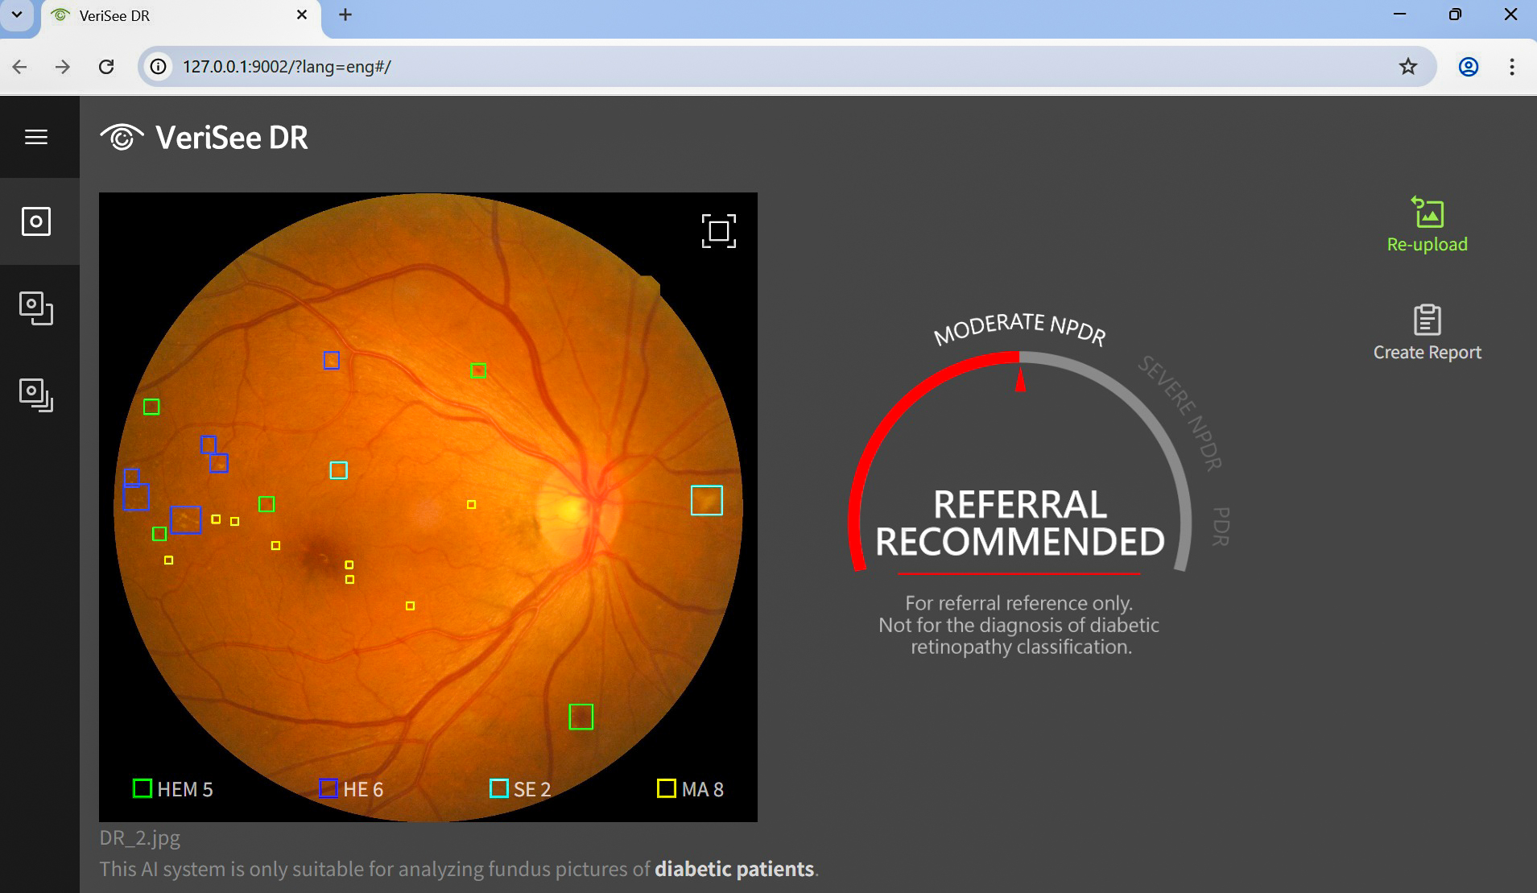Select the single image analysis view

[36, 222]
